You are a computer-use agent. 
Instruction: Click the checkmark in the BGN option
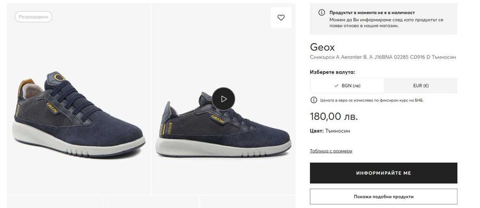point(336,86)
